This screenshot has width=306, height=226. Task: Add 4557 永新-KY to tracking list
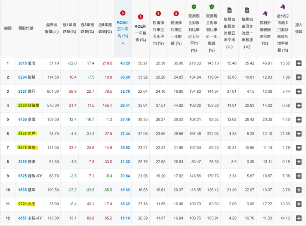pyautogui.click(x=299, y=218)
